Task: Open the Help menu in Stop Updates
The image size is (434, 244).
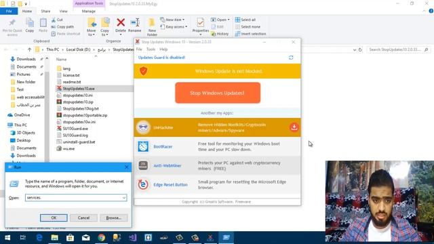Action: 163,49
